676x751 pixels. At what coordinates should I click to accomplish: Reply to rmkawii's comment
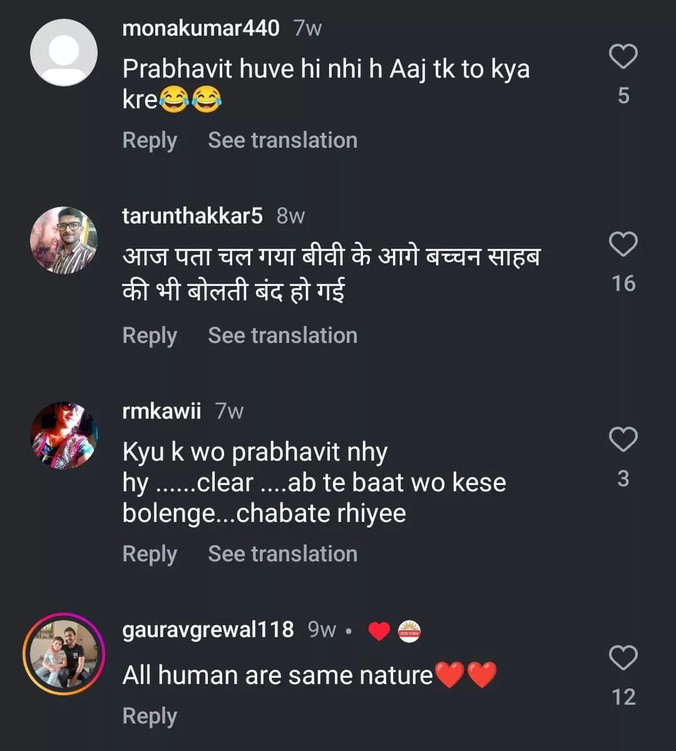coord(150,554)
